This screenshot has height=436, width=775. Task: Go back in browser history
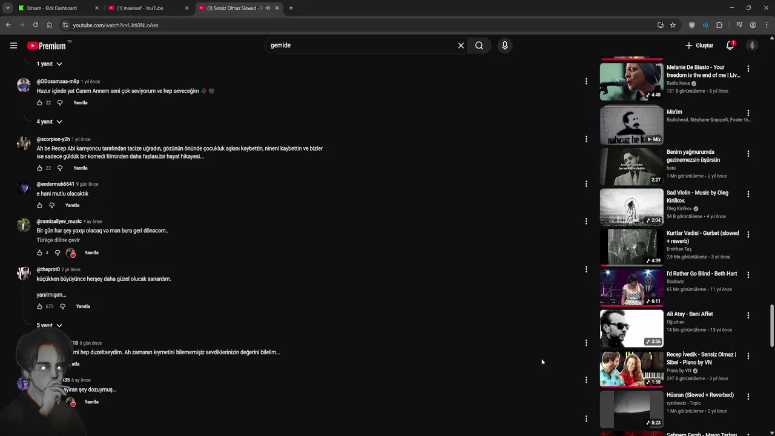point(8,25)
